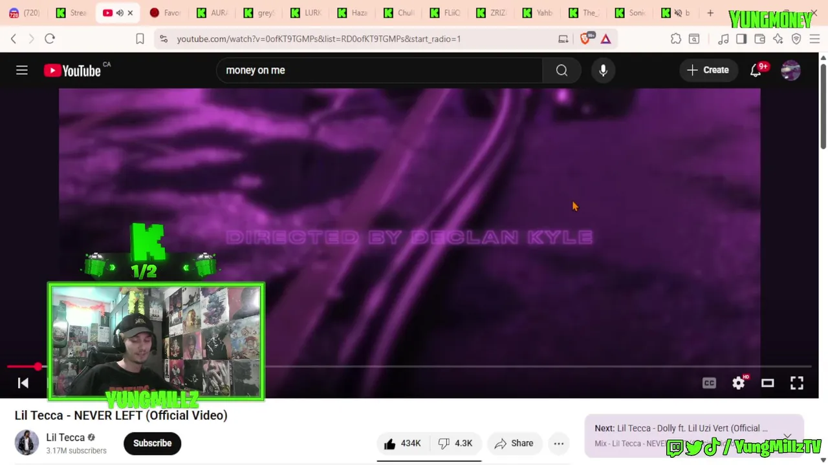Viewport: 828px width, 465px height.
Task: Open the Brave Wallet icon
Action: tap(760, 39)
